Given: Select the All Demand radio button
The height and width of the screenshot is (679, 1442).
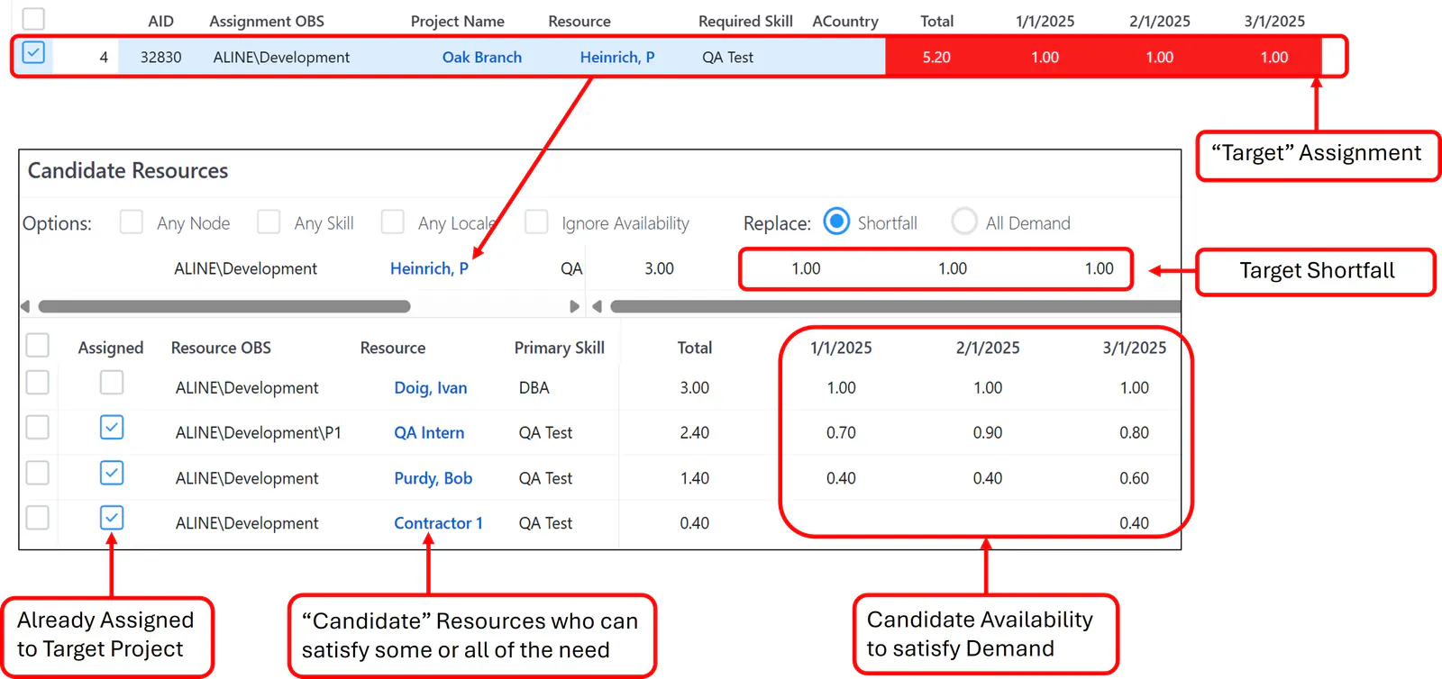Looking at the screenshot, I should click(964, 222).
